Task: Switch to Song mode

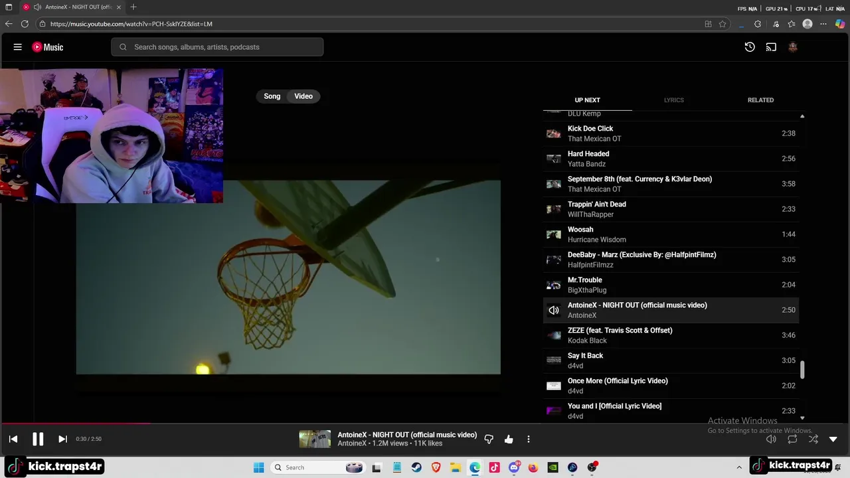Action: tap(272, 96)
